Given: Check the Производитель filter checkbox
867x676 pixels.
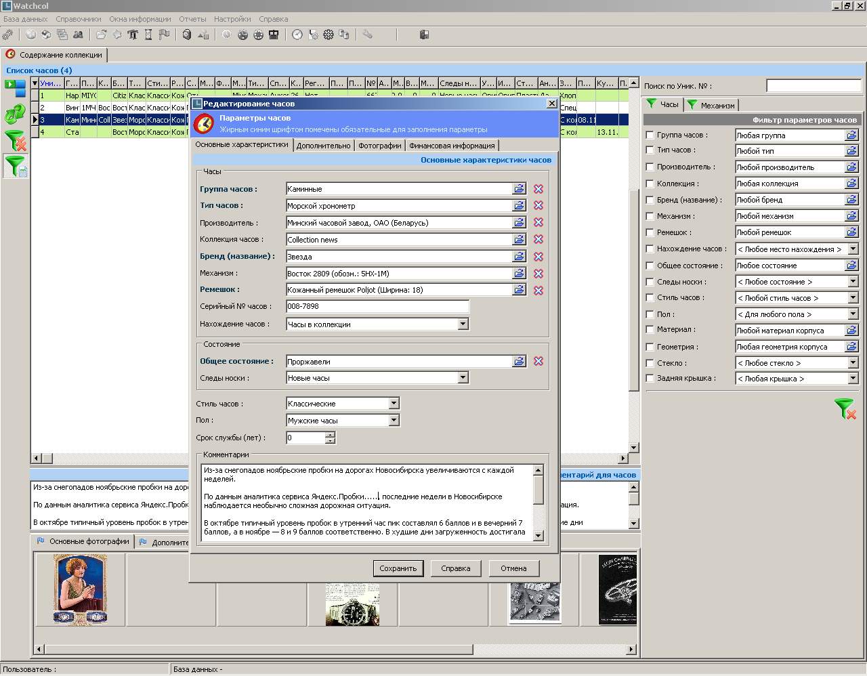Looking at the screenshot, I should pos(650,167).
